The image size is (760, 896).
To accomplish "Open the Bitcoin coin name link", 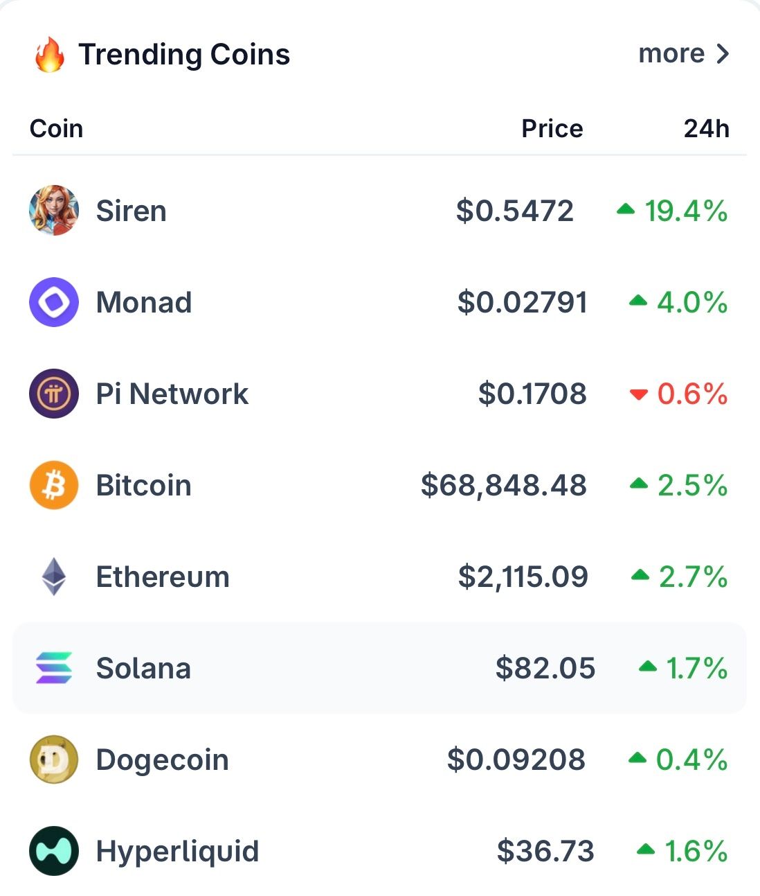I will [143, 485].
